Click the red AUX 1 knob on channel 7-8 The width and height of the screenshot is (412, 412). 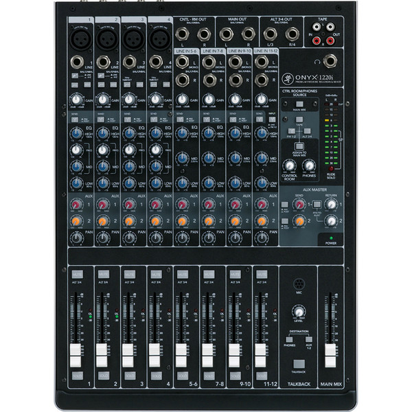(209, 205)
